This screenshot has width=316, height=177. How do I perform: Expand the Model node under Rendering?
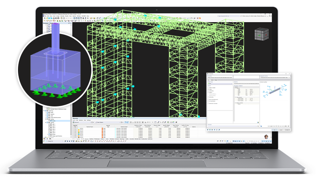[x=46, y=112]
